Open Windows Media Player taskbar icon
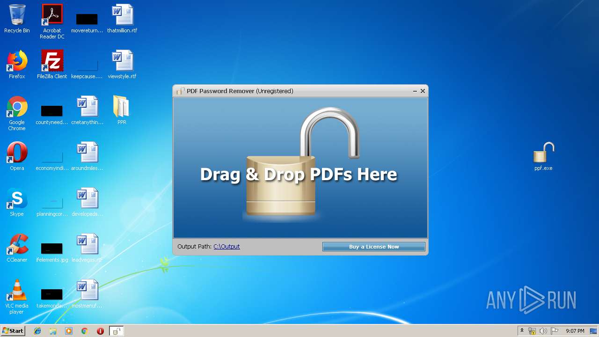The width and height of the screenshot is (599, 337). pos(69,331)
